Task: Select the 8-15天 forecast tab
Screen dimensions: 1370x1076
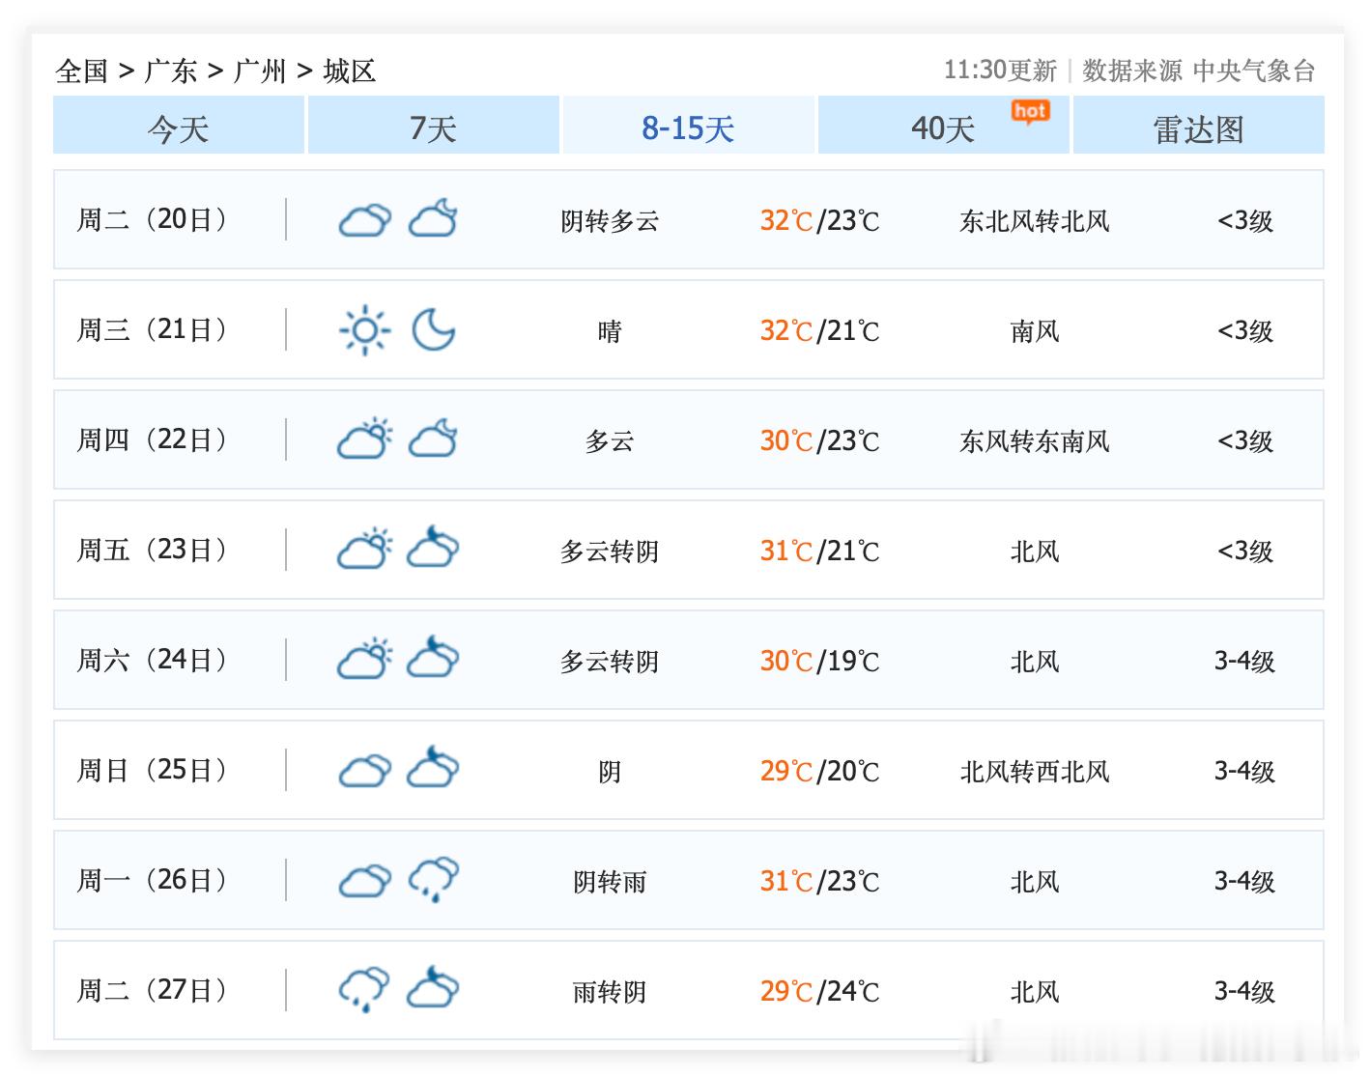Action: 689,126
